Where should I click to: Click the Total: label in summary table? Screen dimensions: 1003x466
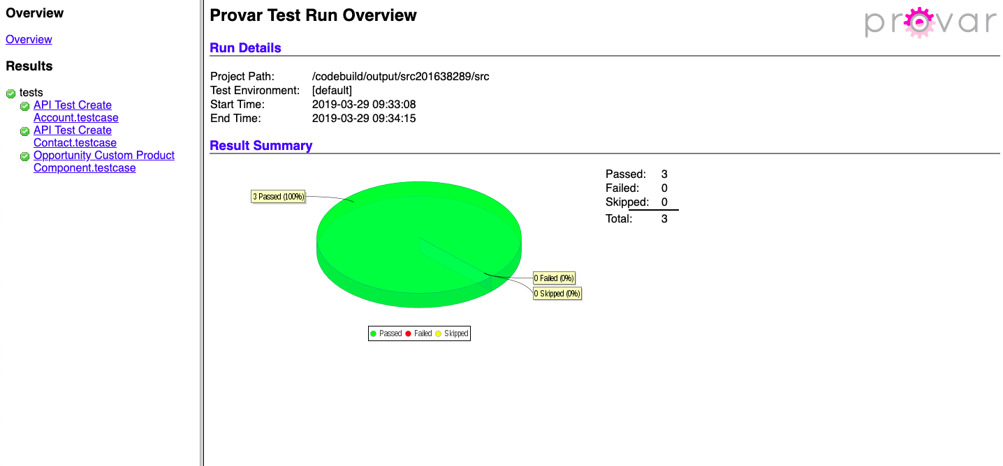click(x=619, y=219)
